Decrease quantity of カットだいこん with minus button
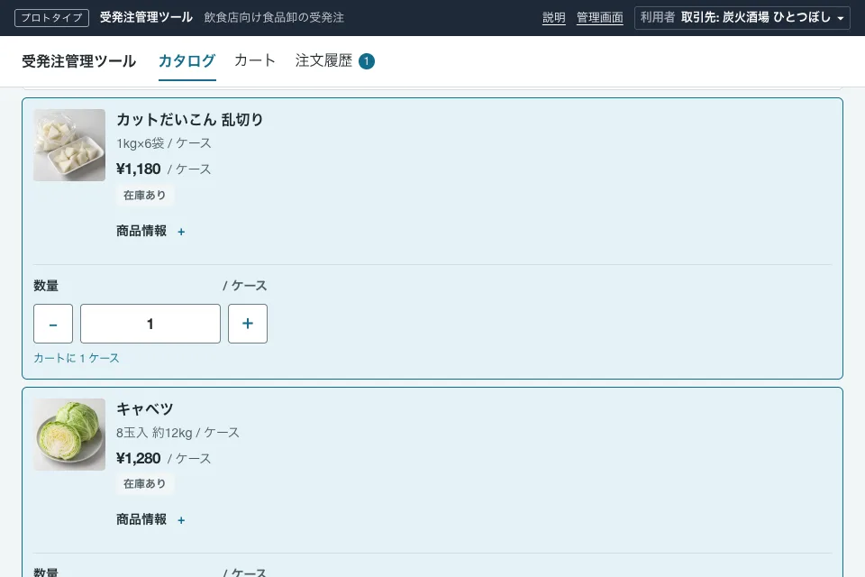The image size is (865, 577). point(53,324)
